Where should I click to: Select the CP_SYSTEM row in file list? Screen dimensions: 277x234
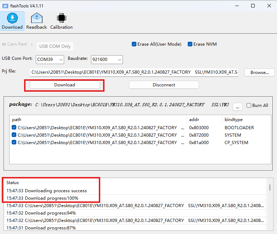point(236,143)
